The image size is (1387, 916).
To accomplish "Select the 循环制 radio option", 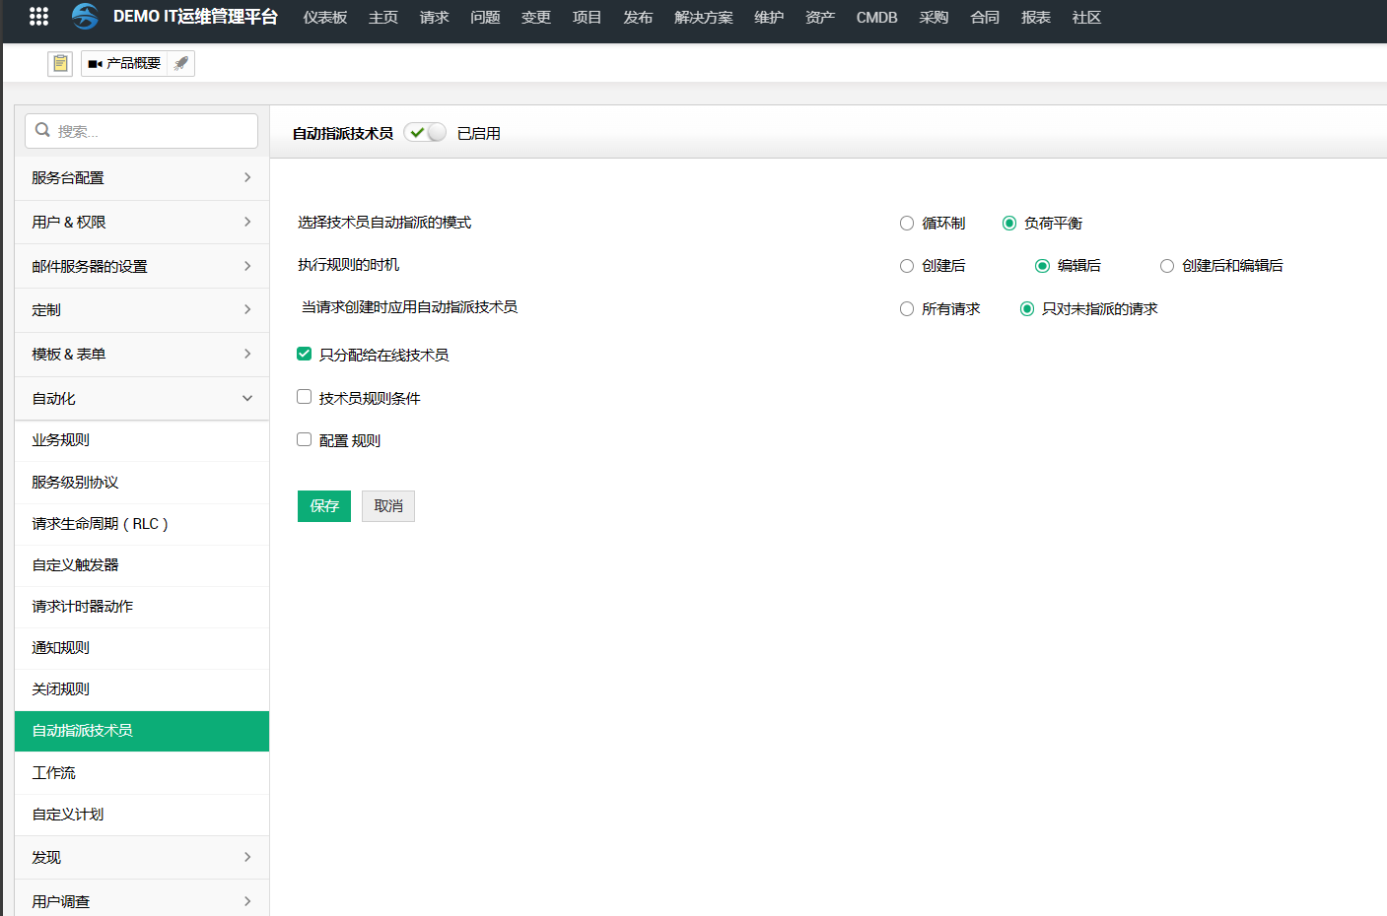I will point(907,224).
